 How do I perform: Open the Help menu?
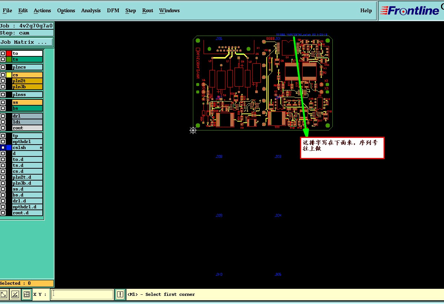[366, 10]
